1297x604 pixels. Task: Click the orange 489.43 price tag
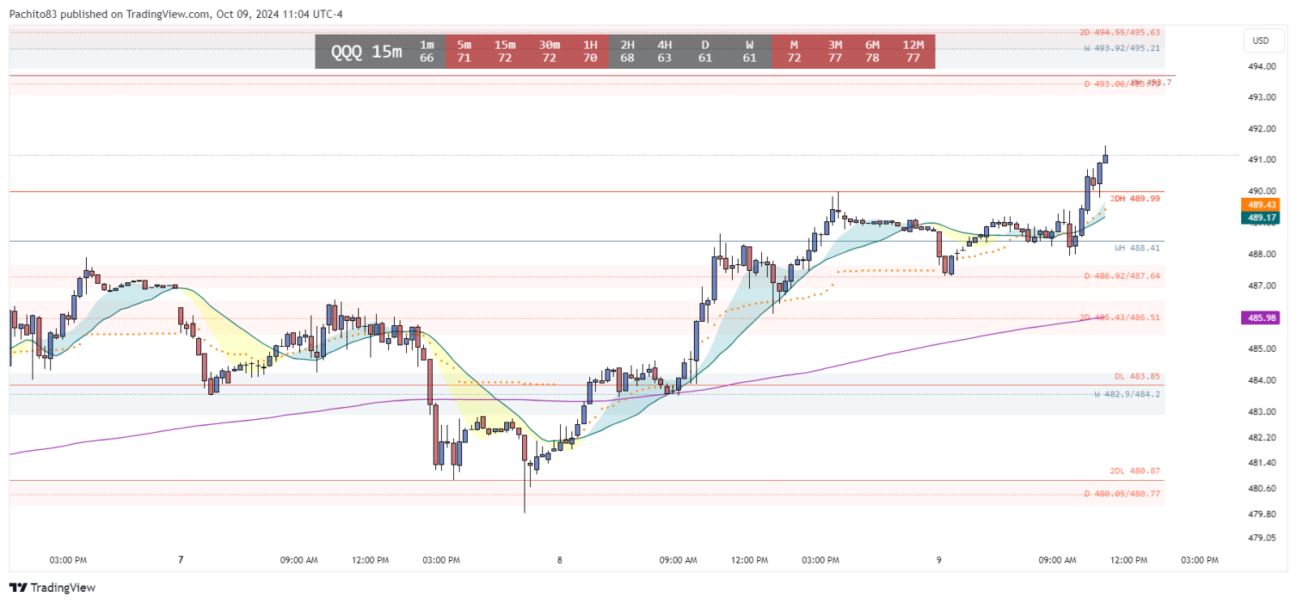click(x=1261, y=205)
